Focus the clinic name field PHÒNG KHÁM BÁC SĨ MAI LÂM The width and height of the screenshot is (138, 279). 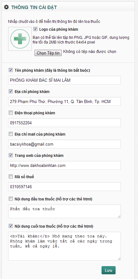pyautogui.click(x=64, y=80)
